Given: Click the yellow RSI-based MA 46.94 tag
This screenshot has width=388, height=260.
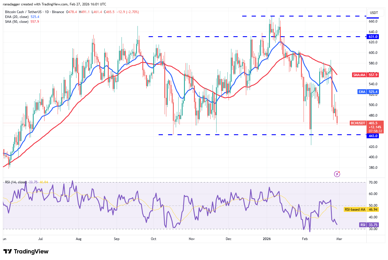Looking at the screenshot, I should tap(355, 210).
